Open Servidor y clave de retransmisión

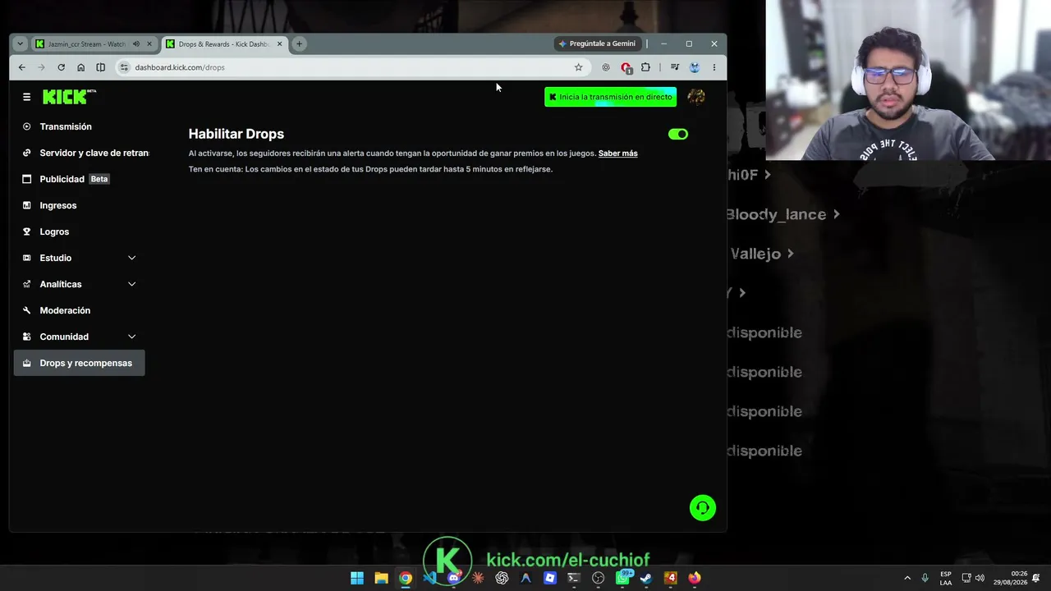(80, 153)
